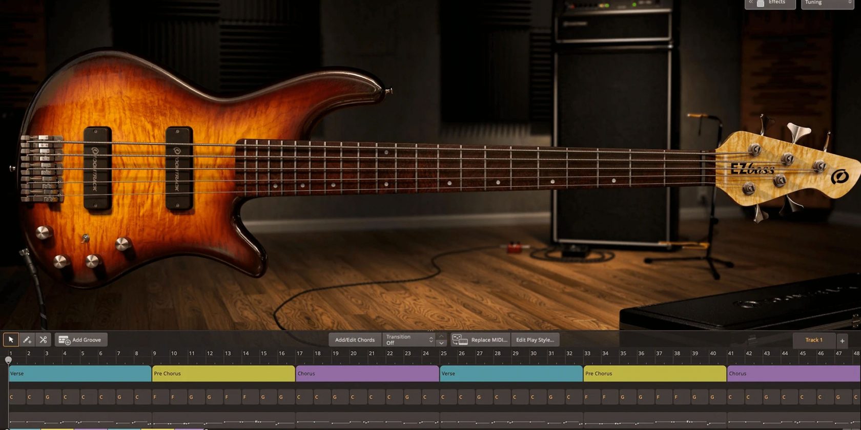Image resolution: width=861 pixels, height=430 pixels.
Task: Select the C chord cell at bar 41
Action: click(736, 397)
